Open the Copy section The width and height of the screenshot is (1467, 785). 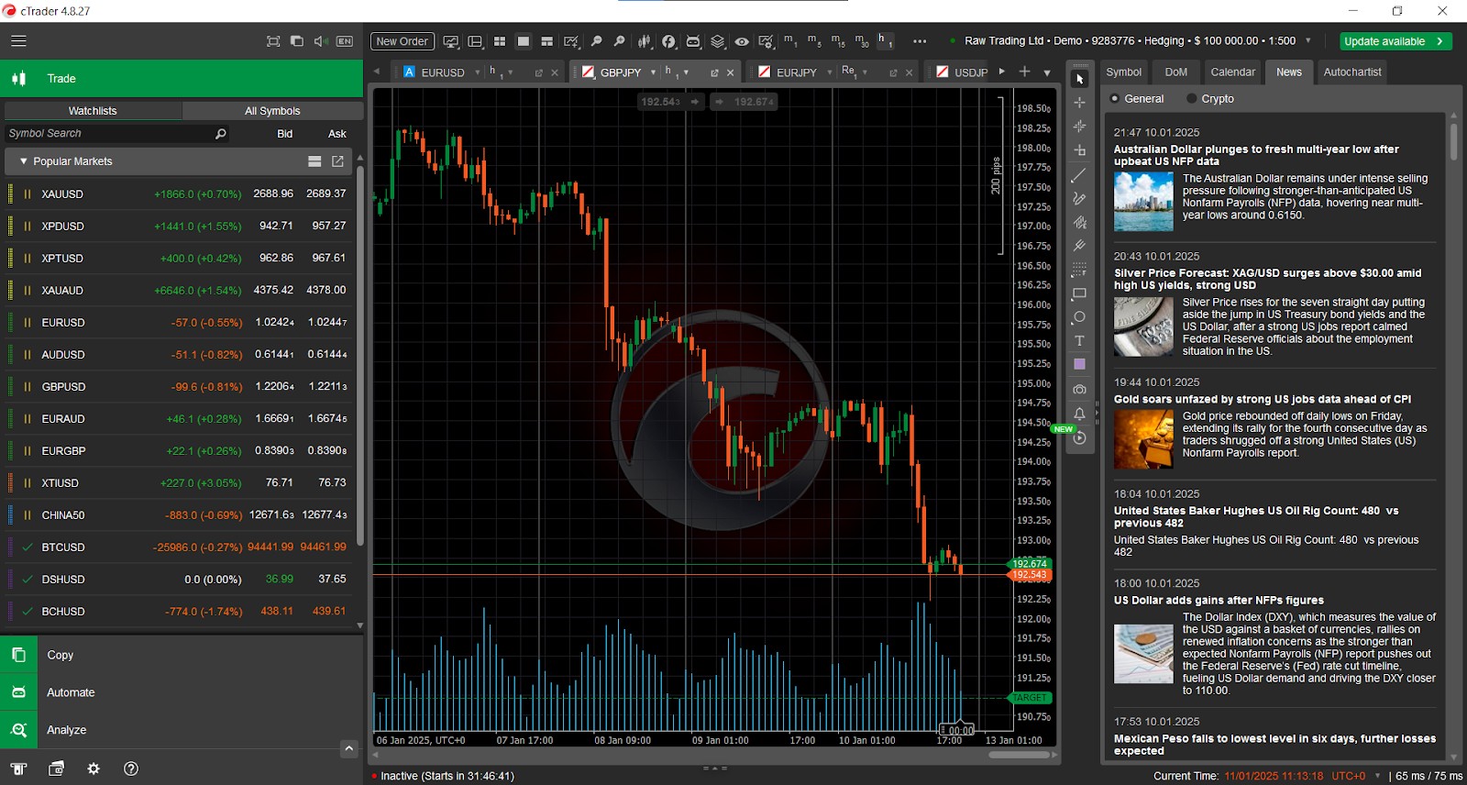(x=182, y=655)
